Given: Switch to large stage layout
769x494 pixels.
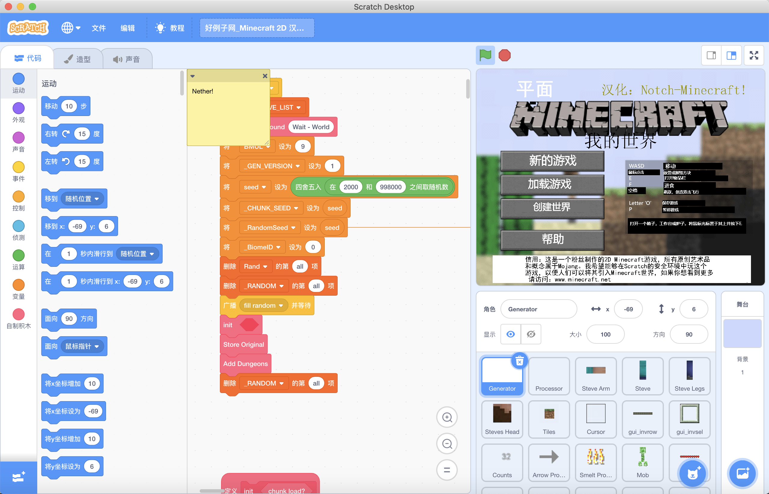Looking at the screenshot, I should pyautogui.click(x=731, y=56).
